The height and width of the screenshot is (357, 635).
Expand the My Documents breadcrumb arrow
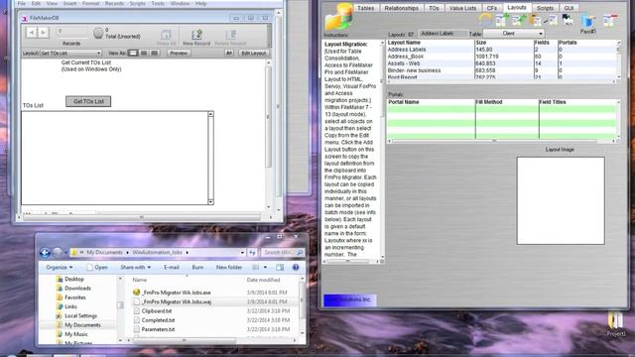pyautogui.click(x=127, y=252)
